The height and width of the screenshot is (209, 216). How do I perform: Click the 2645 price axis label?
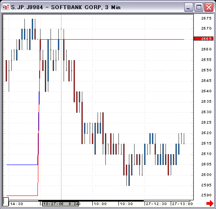(x=206, y=81)
